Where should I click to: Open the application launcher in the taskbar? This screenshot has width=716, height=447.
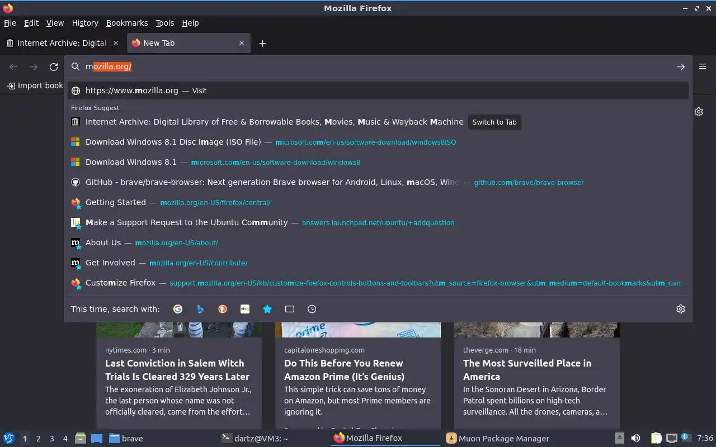click(x=9, y=438)
